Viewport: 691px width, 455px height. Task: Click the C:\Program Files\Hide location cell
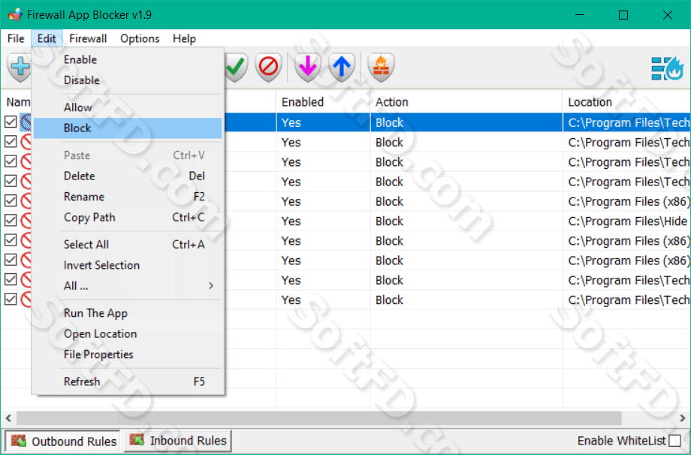626,221
